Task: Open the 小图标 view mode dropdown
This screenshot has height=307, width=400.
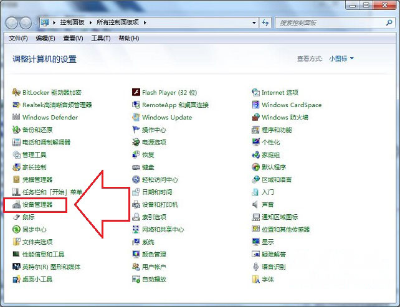Action: tap(341, 59)
